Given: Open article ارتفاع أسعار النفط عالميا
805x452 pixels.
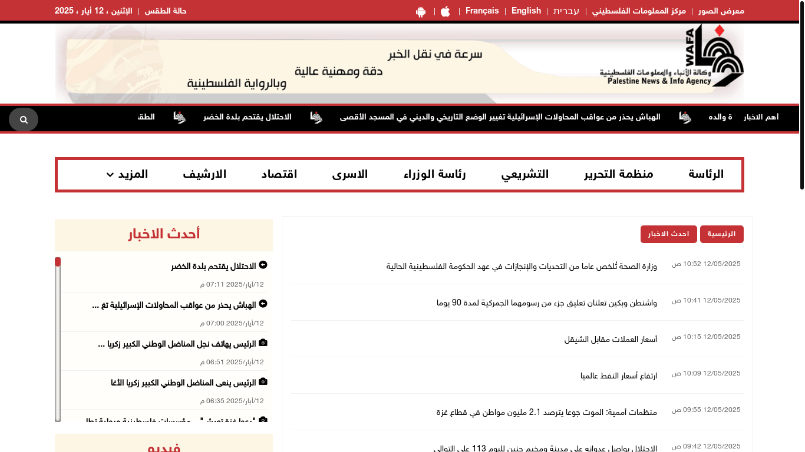Looking at the screenshot, I should pyautogui.click(x=619, y=375).
